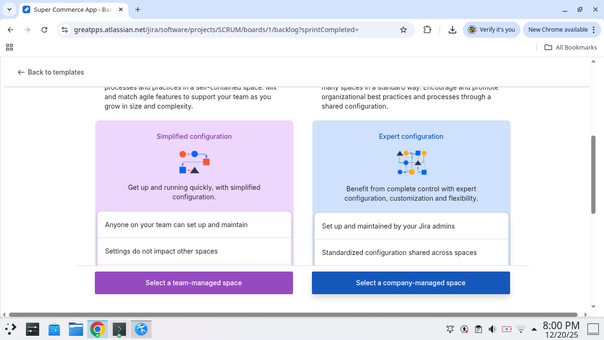Click 'Anyone on your team can set up and maintain'
The width and height of the screenshot is (604, 340).
tap(194, 225)
